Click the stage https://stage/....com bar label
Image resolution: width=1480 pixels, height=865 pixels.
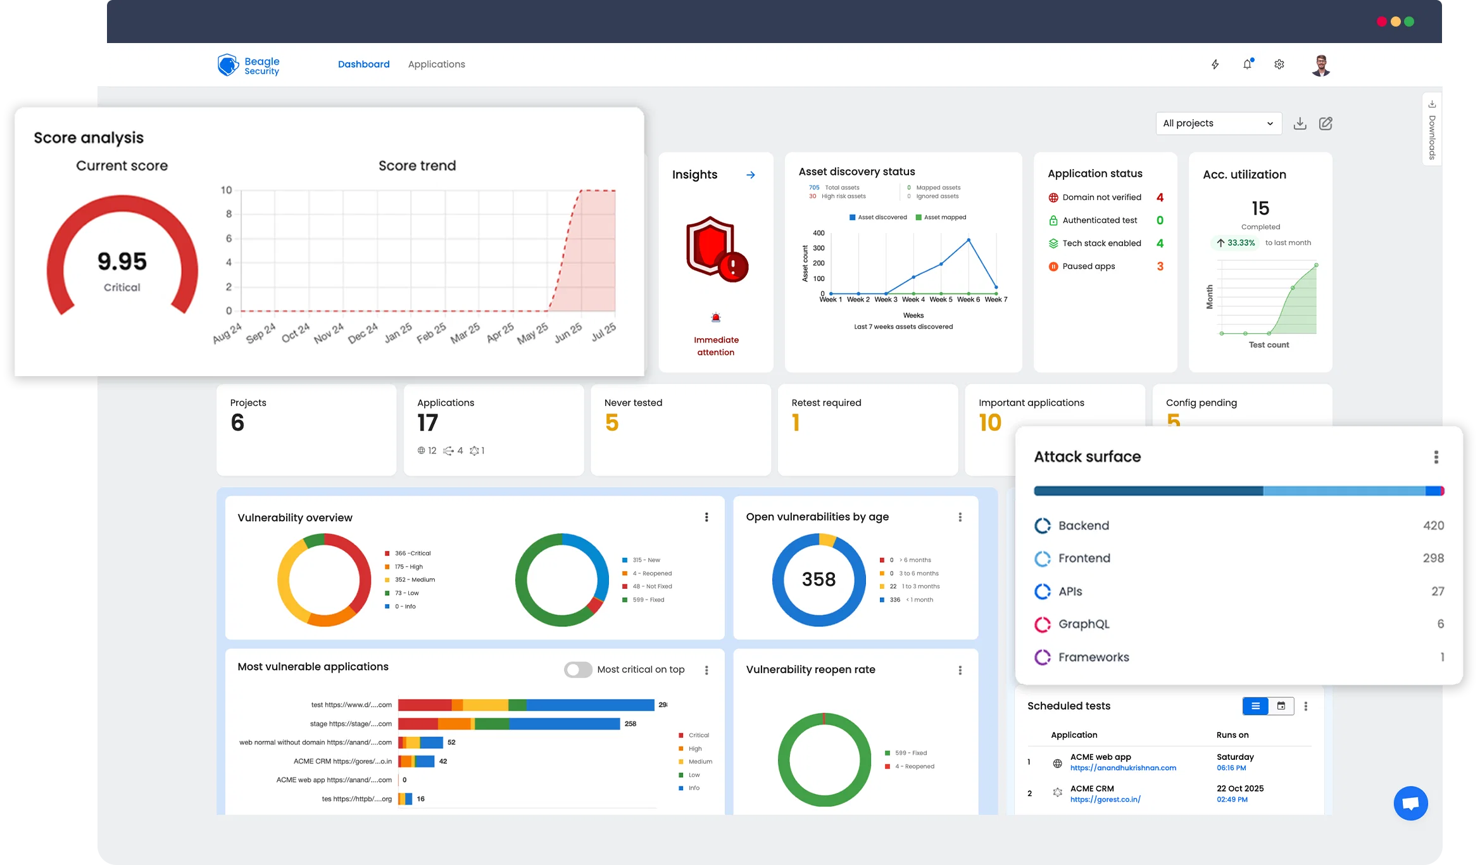click(351, 724)
